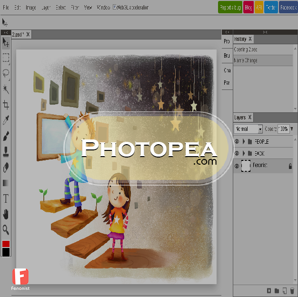Collapse the toolbar with arrows icon
This screenshot has width=298, height=297.
click(6, 32)
